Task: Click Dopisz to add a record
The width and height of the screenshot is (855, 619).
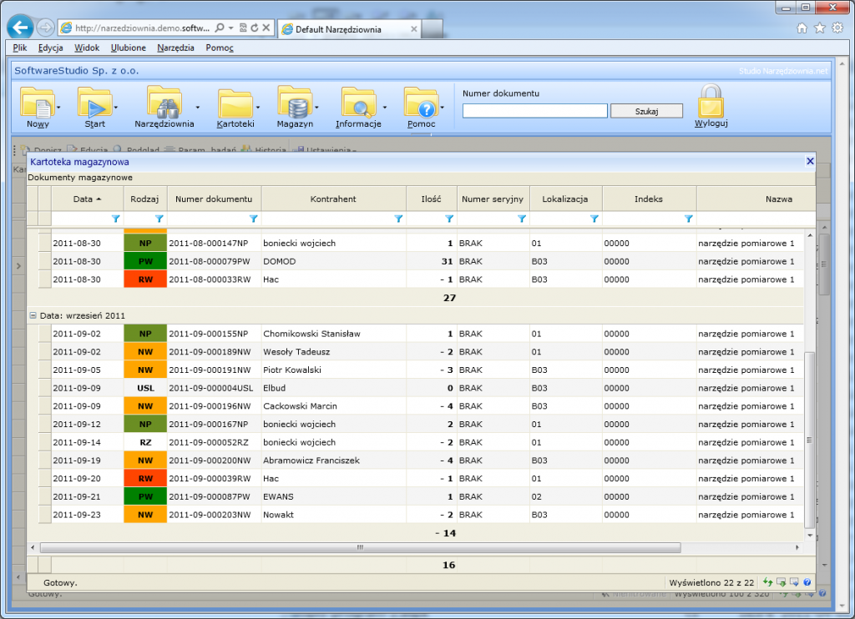Action: [x=48, y=150]
